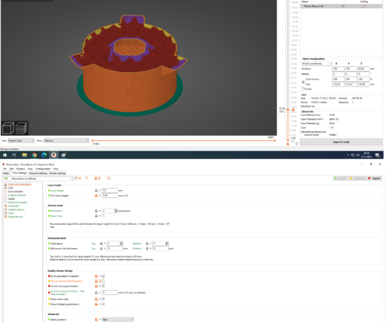
Task: Select Output options page
Action: tap(16, 210)
